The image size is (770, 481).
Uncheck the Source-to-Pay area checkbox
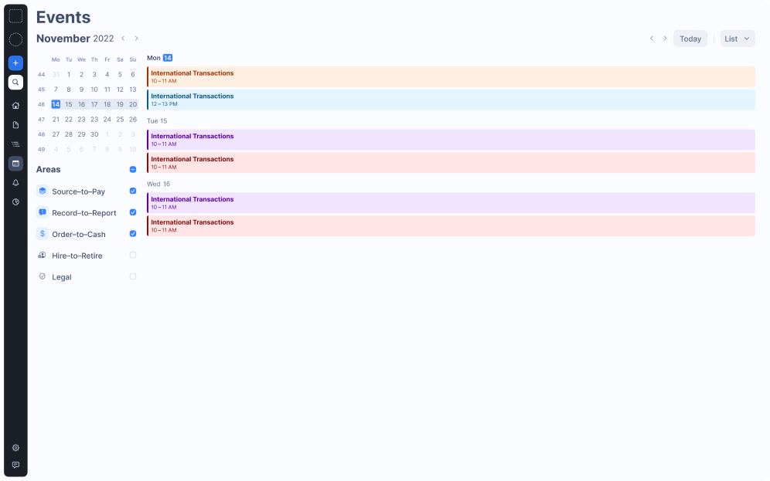[132, 191]
